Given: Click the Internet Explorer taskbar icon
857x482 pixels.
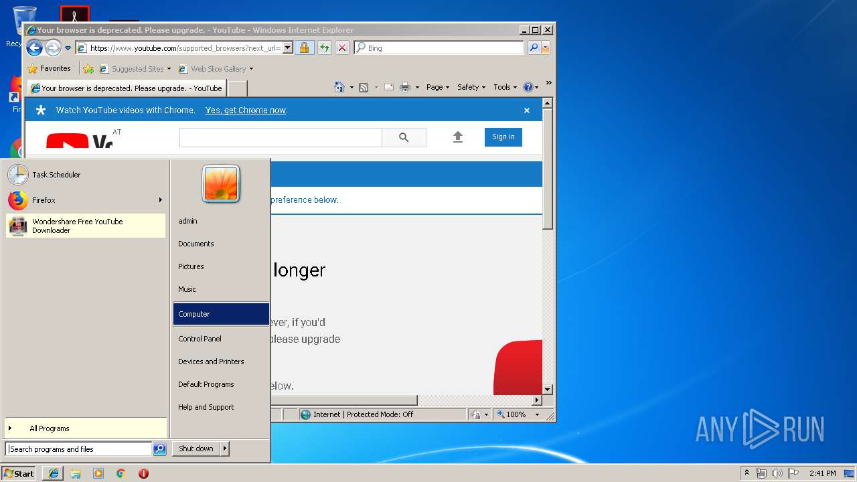Looking at the screenshot, I should coord(53,473).
